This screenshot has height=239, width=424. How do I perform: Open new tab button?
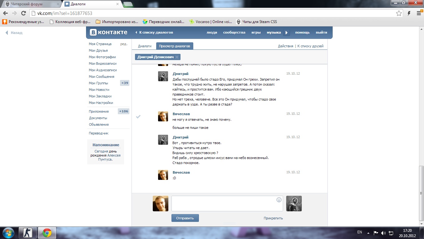click(x=128, y=4)
